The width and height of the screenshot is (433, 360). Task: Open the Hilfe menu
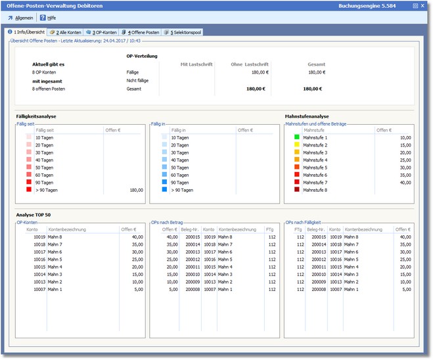(51, 18)
